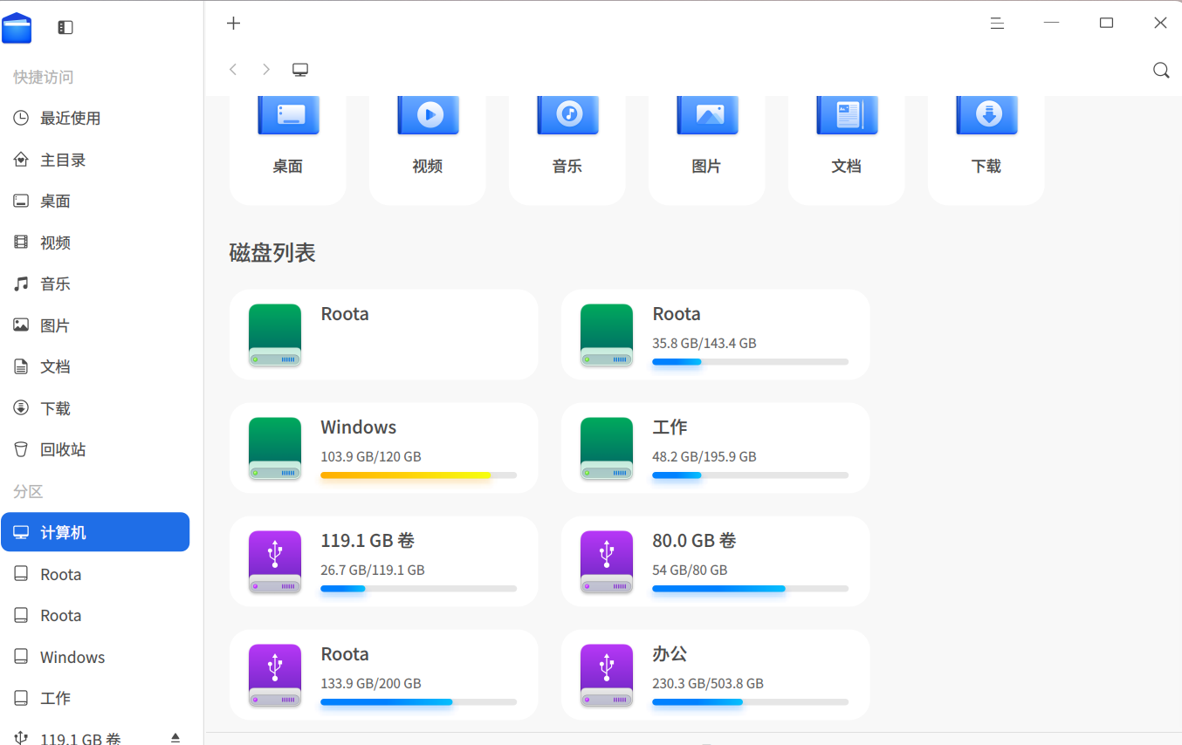
Task: Open 主目录 in sidebar
Action: pyautogui.click(x=95, y=161)
